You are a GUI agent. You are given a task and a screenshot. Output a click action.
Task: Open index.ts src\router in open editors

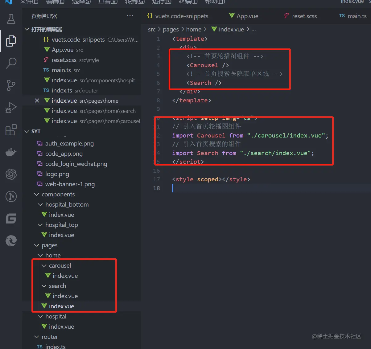81,90
